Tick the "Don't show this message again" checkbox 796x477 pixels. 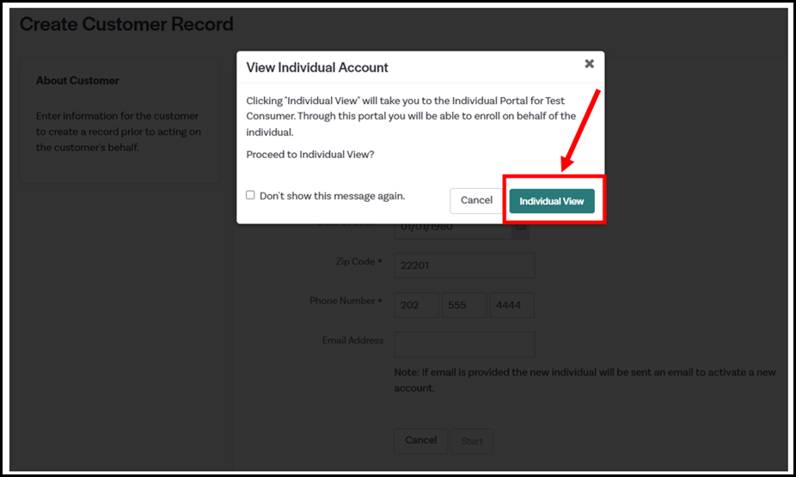(250, 195)
